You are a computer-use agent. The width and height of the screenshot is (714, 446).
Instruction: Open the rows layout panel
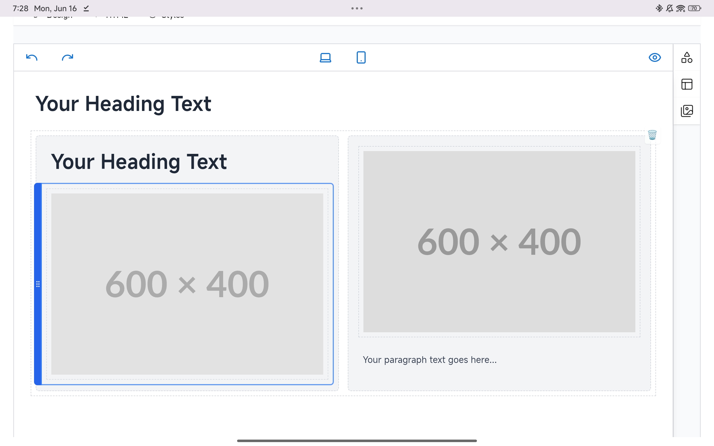(687, 84)
